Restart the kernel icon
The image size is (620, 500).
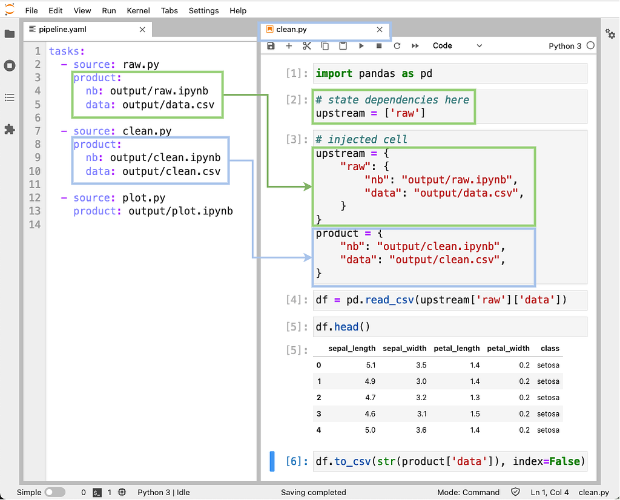[397, 46]
